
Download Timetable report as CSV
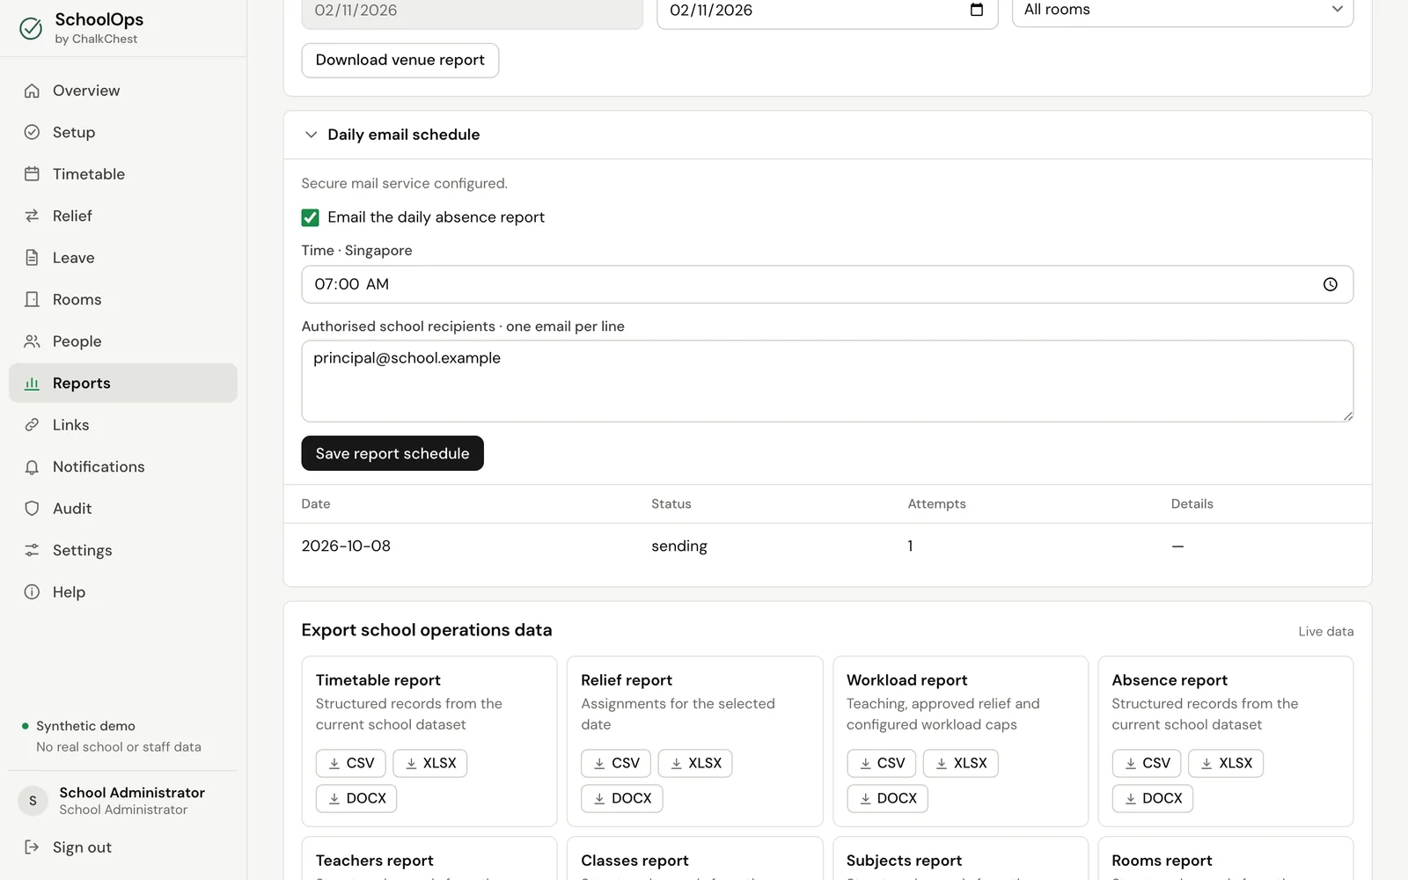352,763
